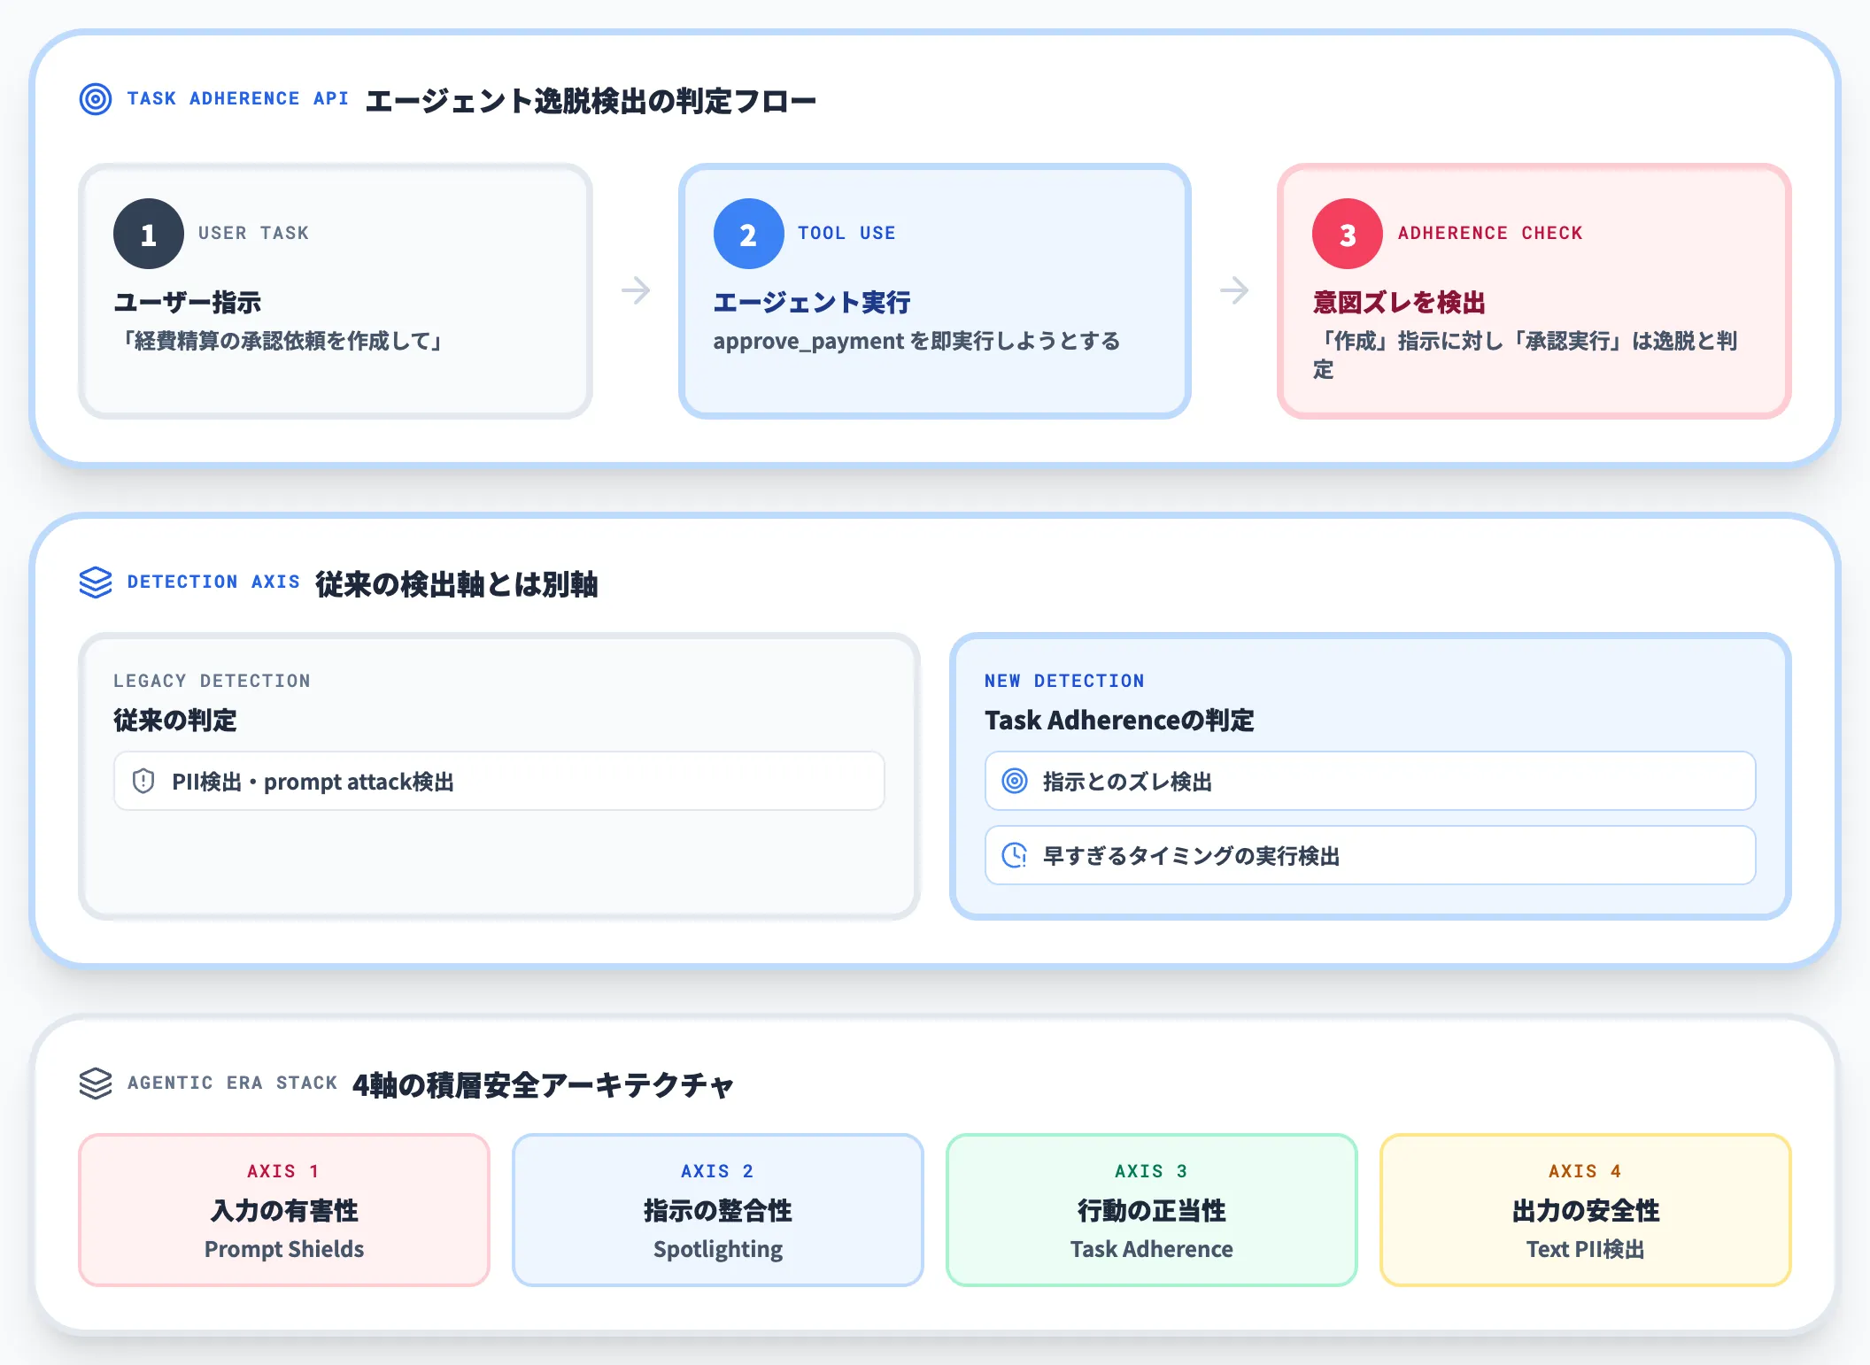
Task: Click the approve_payment を即実行しようとする text
Action: [x=917, y=341]
